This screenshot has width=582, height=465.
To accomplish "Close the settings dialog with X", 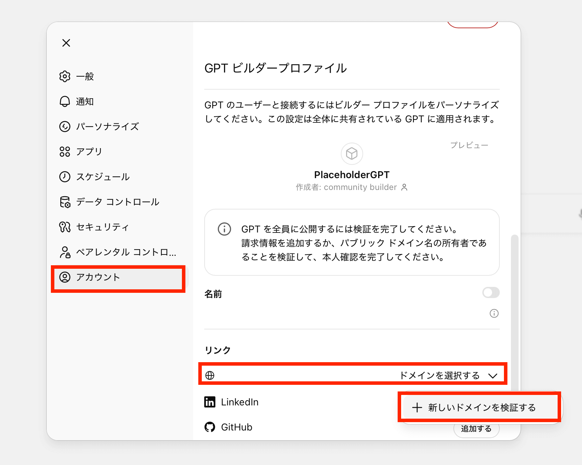I will pos(66,43).
